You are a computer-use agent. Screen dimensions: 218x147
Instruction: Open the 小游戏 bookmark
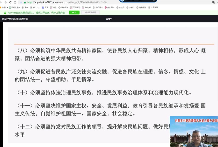130,7
